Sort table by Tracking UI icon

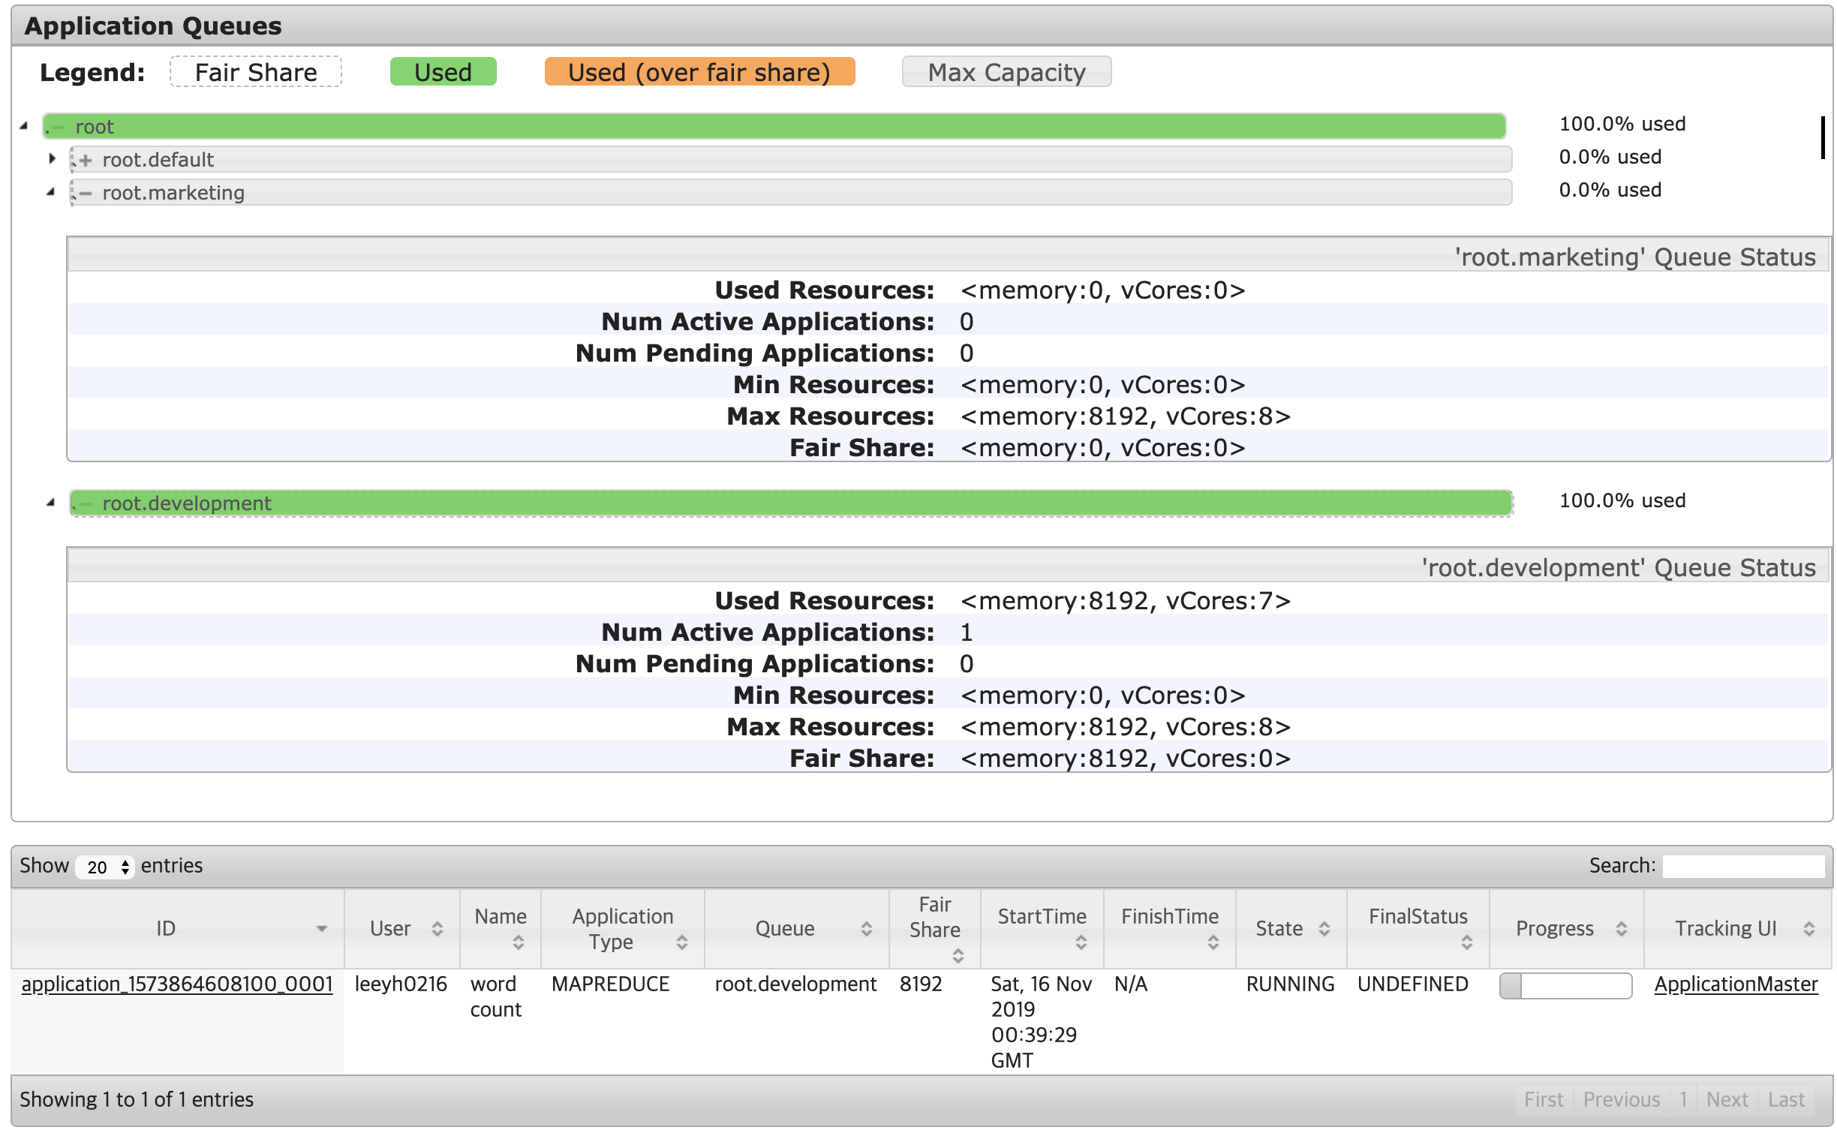(x=1808, y=929)
